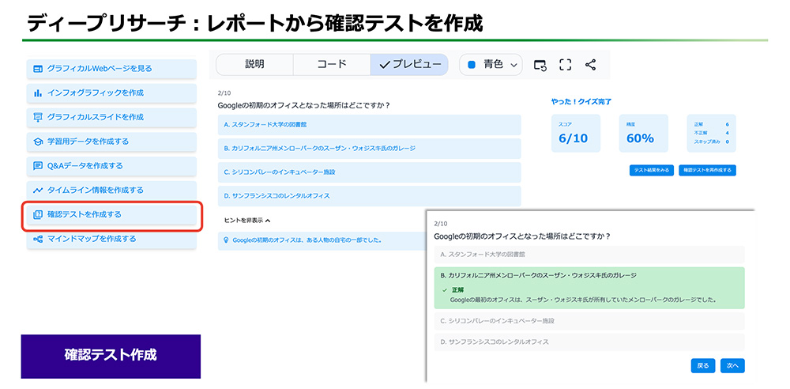The image size is (790, 389).
Task: Click the マインドマップを作成する node icon
Action: click(38, 239)
